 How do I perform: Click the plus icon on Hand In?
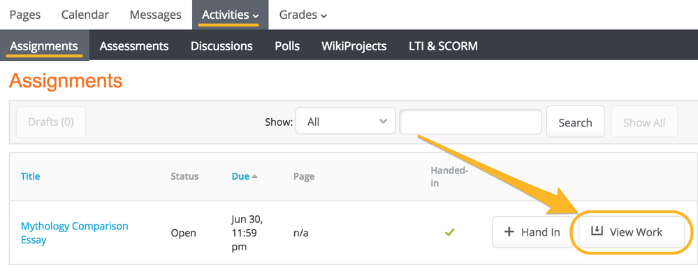(509, 232)
